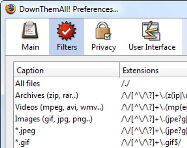This screenshot has width=187, height=148.
Task: Select the *.gif filter row
Action: pyautogui.click(x=100, y=142)
